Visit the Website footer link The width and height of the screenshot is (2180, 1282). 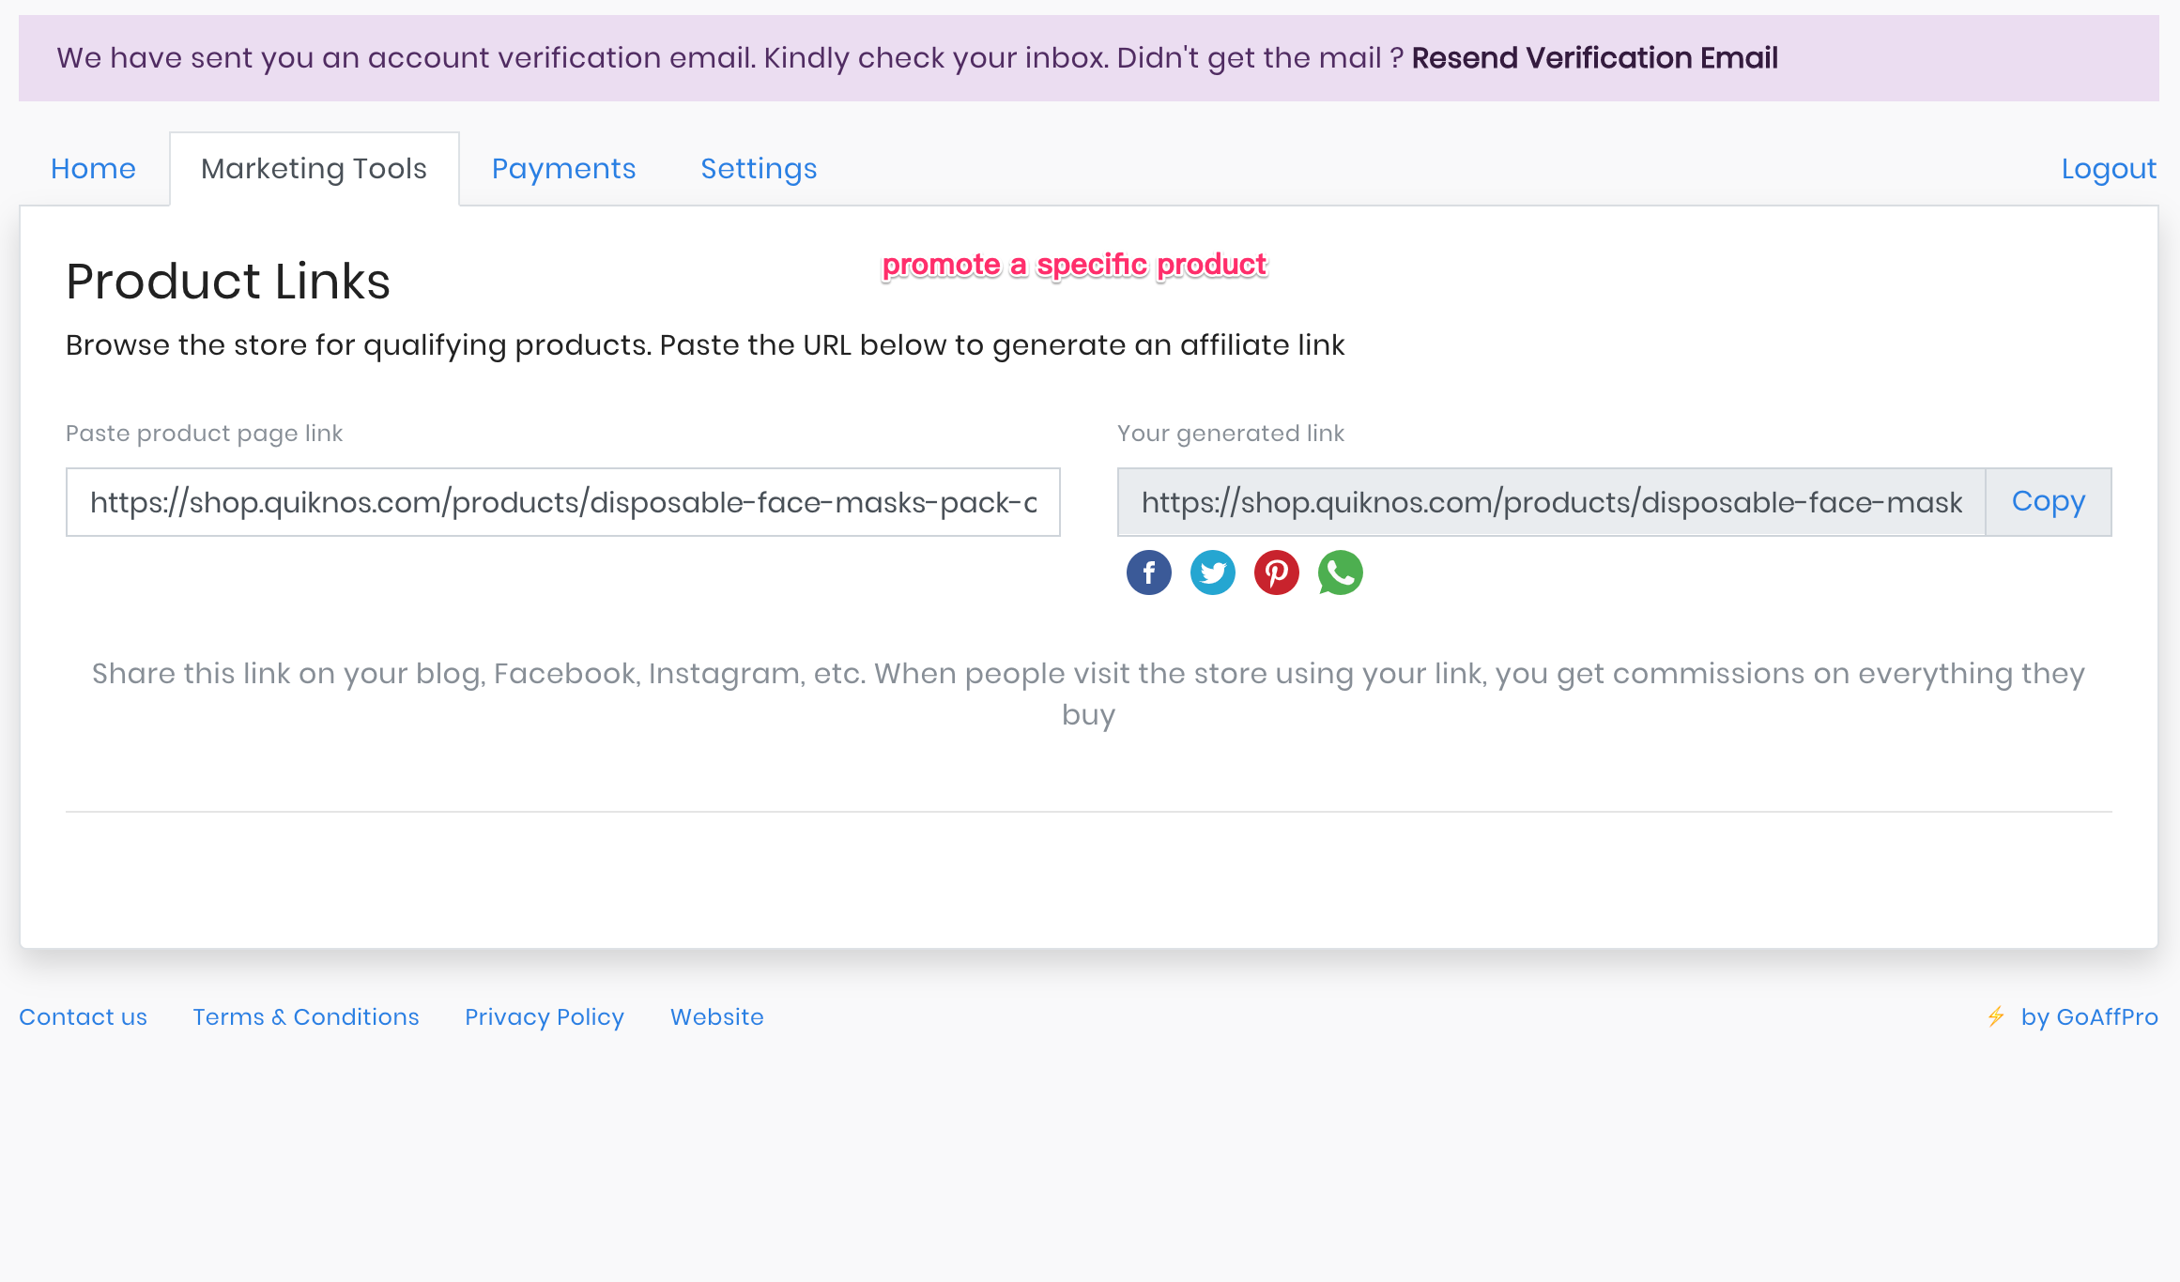717,1017
